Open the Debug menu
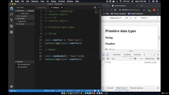This screenshot has height=95, width=169. (x=53, y=1)
